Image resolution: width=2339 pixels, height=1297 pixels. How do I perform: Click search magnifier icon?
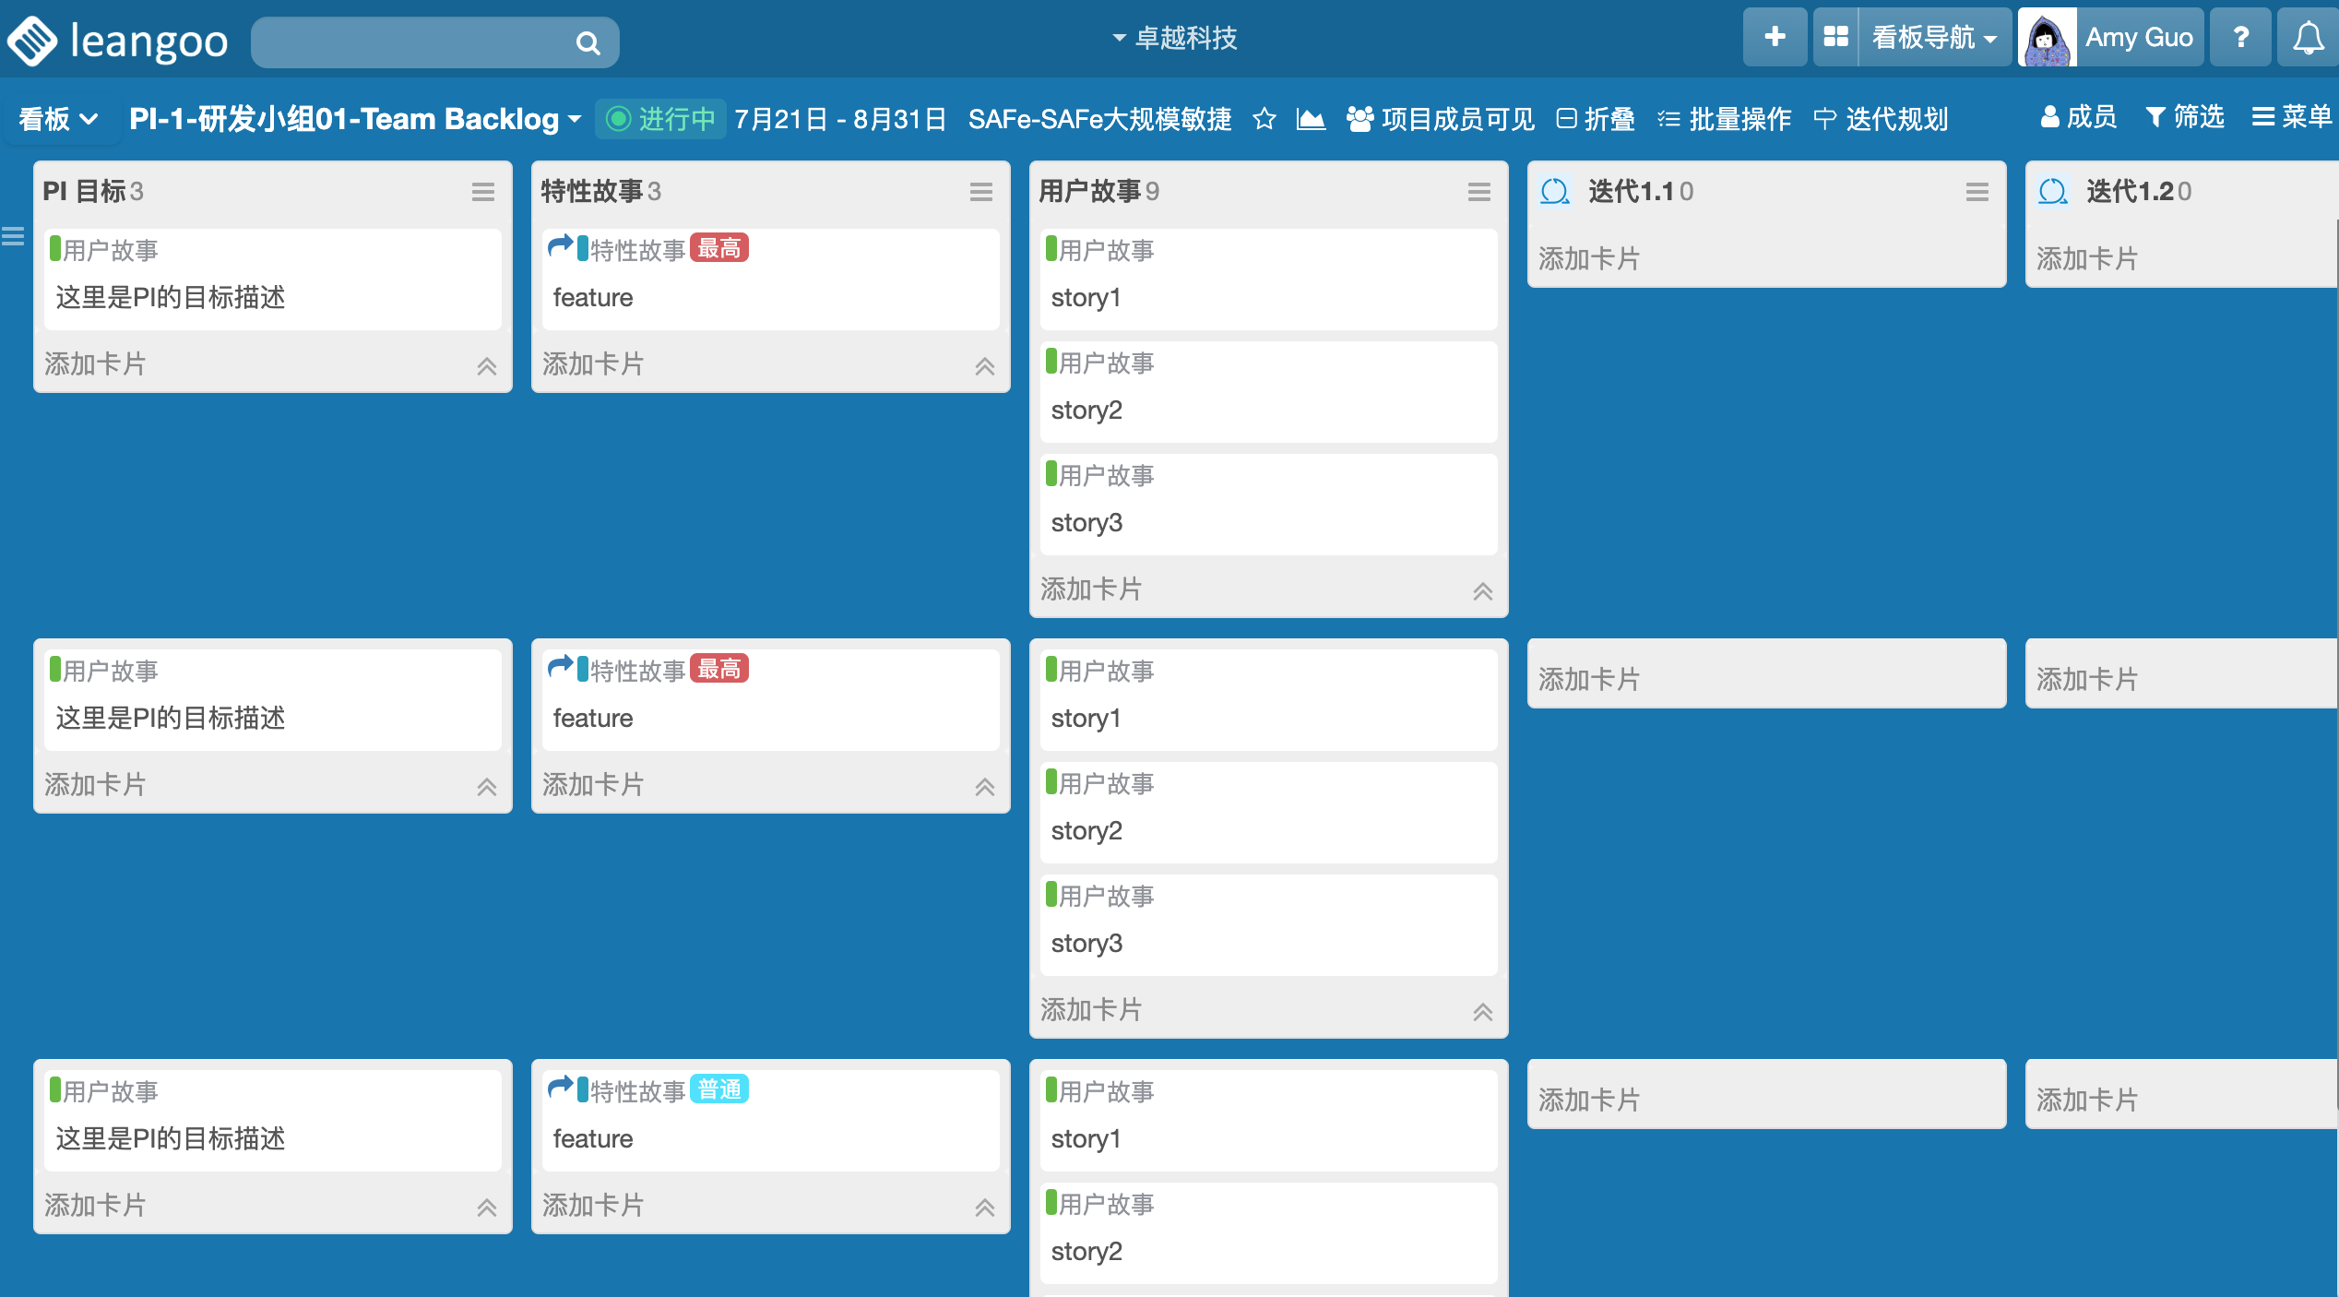point(588,42)
